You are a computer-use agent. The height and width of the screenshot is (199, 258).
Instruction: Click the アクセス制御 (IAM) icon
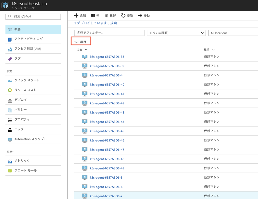(x=10, y=49)
